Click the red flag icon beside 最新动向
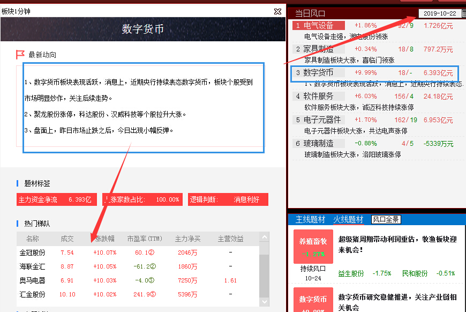Viewport: 466px width, 312px height. [x=20, y=55]
